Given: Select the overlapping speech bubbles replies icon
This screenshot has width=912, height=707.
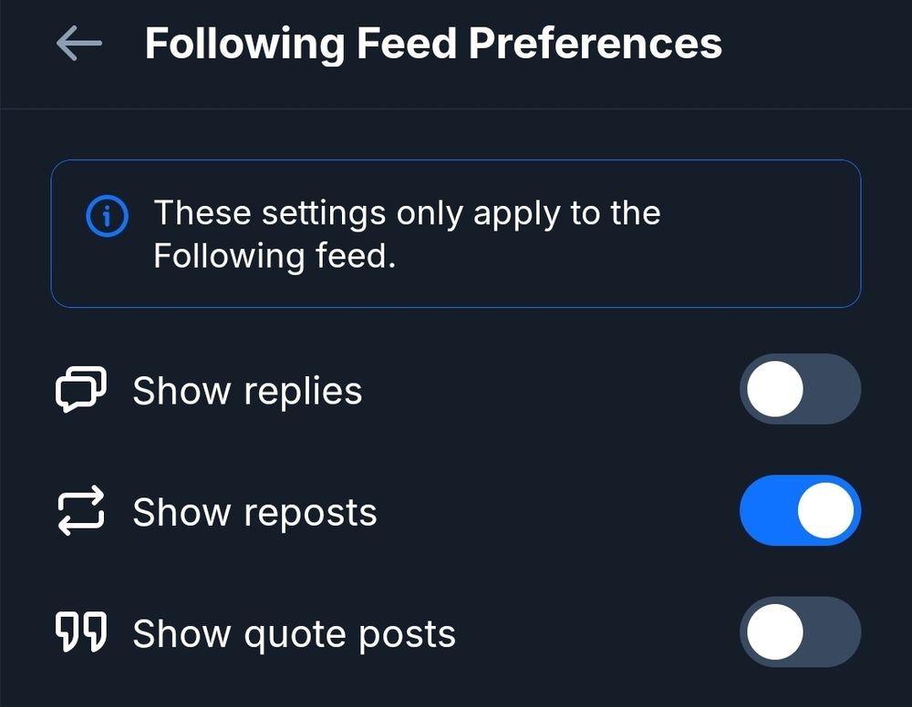Looking at the screenshot, I should pyautogui.click(x=79, y=390).
